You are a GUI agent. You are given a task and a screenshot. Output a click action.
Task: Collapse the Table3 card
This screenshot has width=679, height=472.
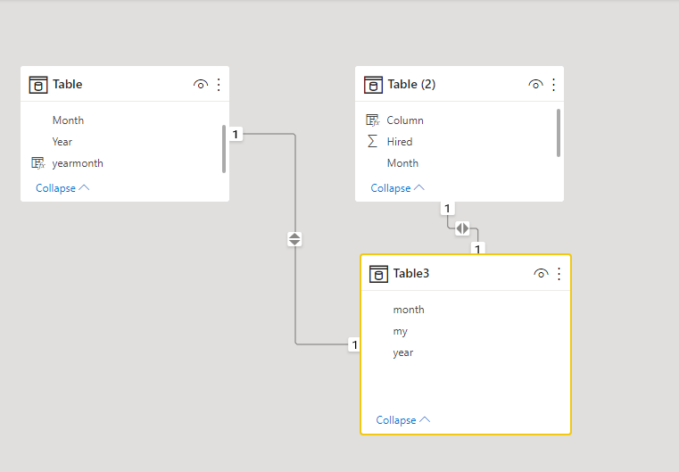(x=402, y=420)
